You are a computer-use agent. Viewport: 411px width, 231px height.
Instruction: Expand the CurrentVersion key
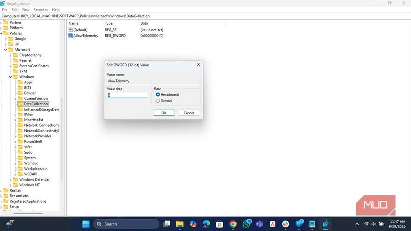(15, 99)
